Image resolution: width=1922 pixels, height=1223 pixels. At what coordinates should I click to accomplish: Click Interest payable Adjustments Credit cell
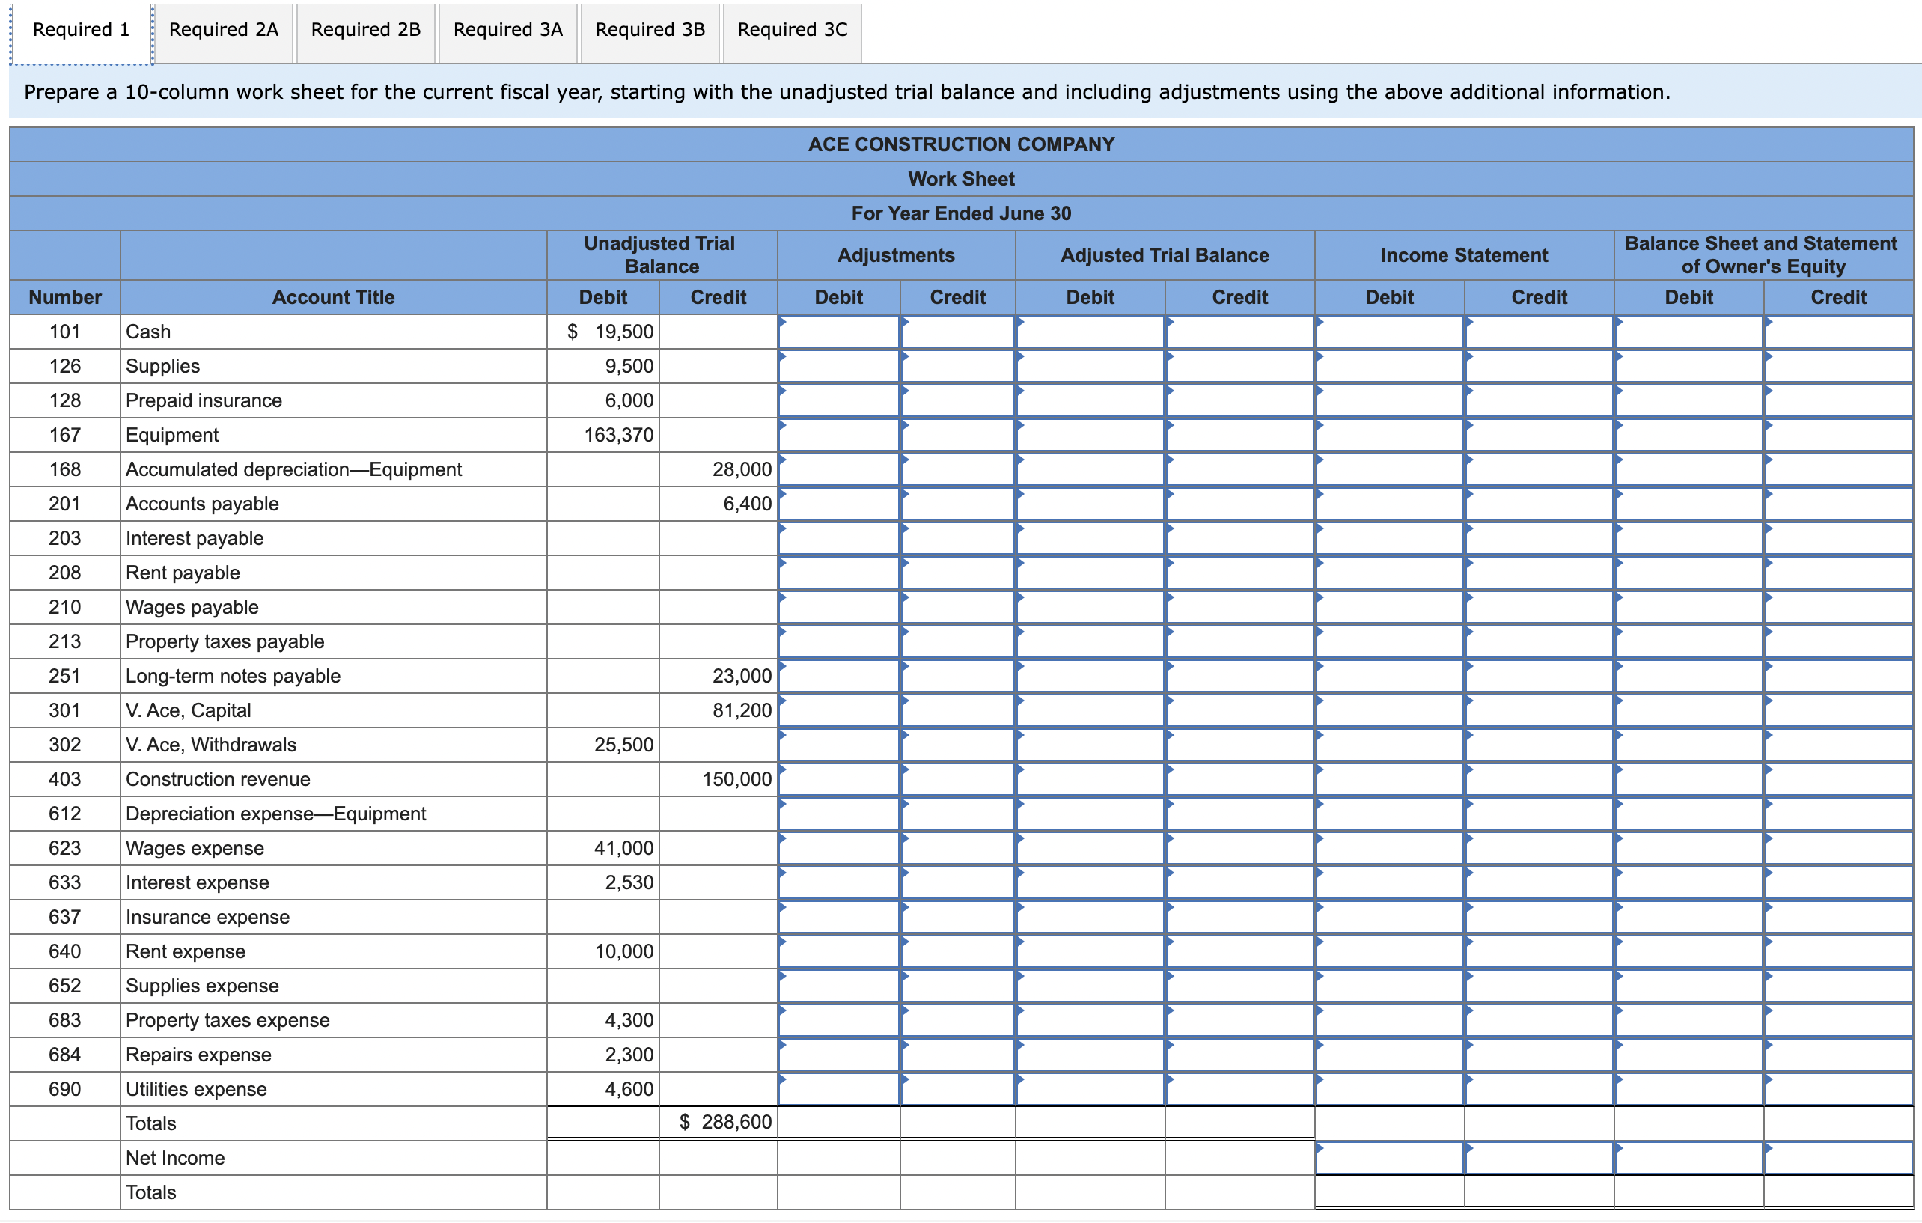click(x=957, y=539)
